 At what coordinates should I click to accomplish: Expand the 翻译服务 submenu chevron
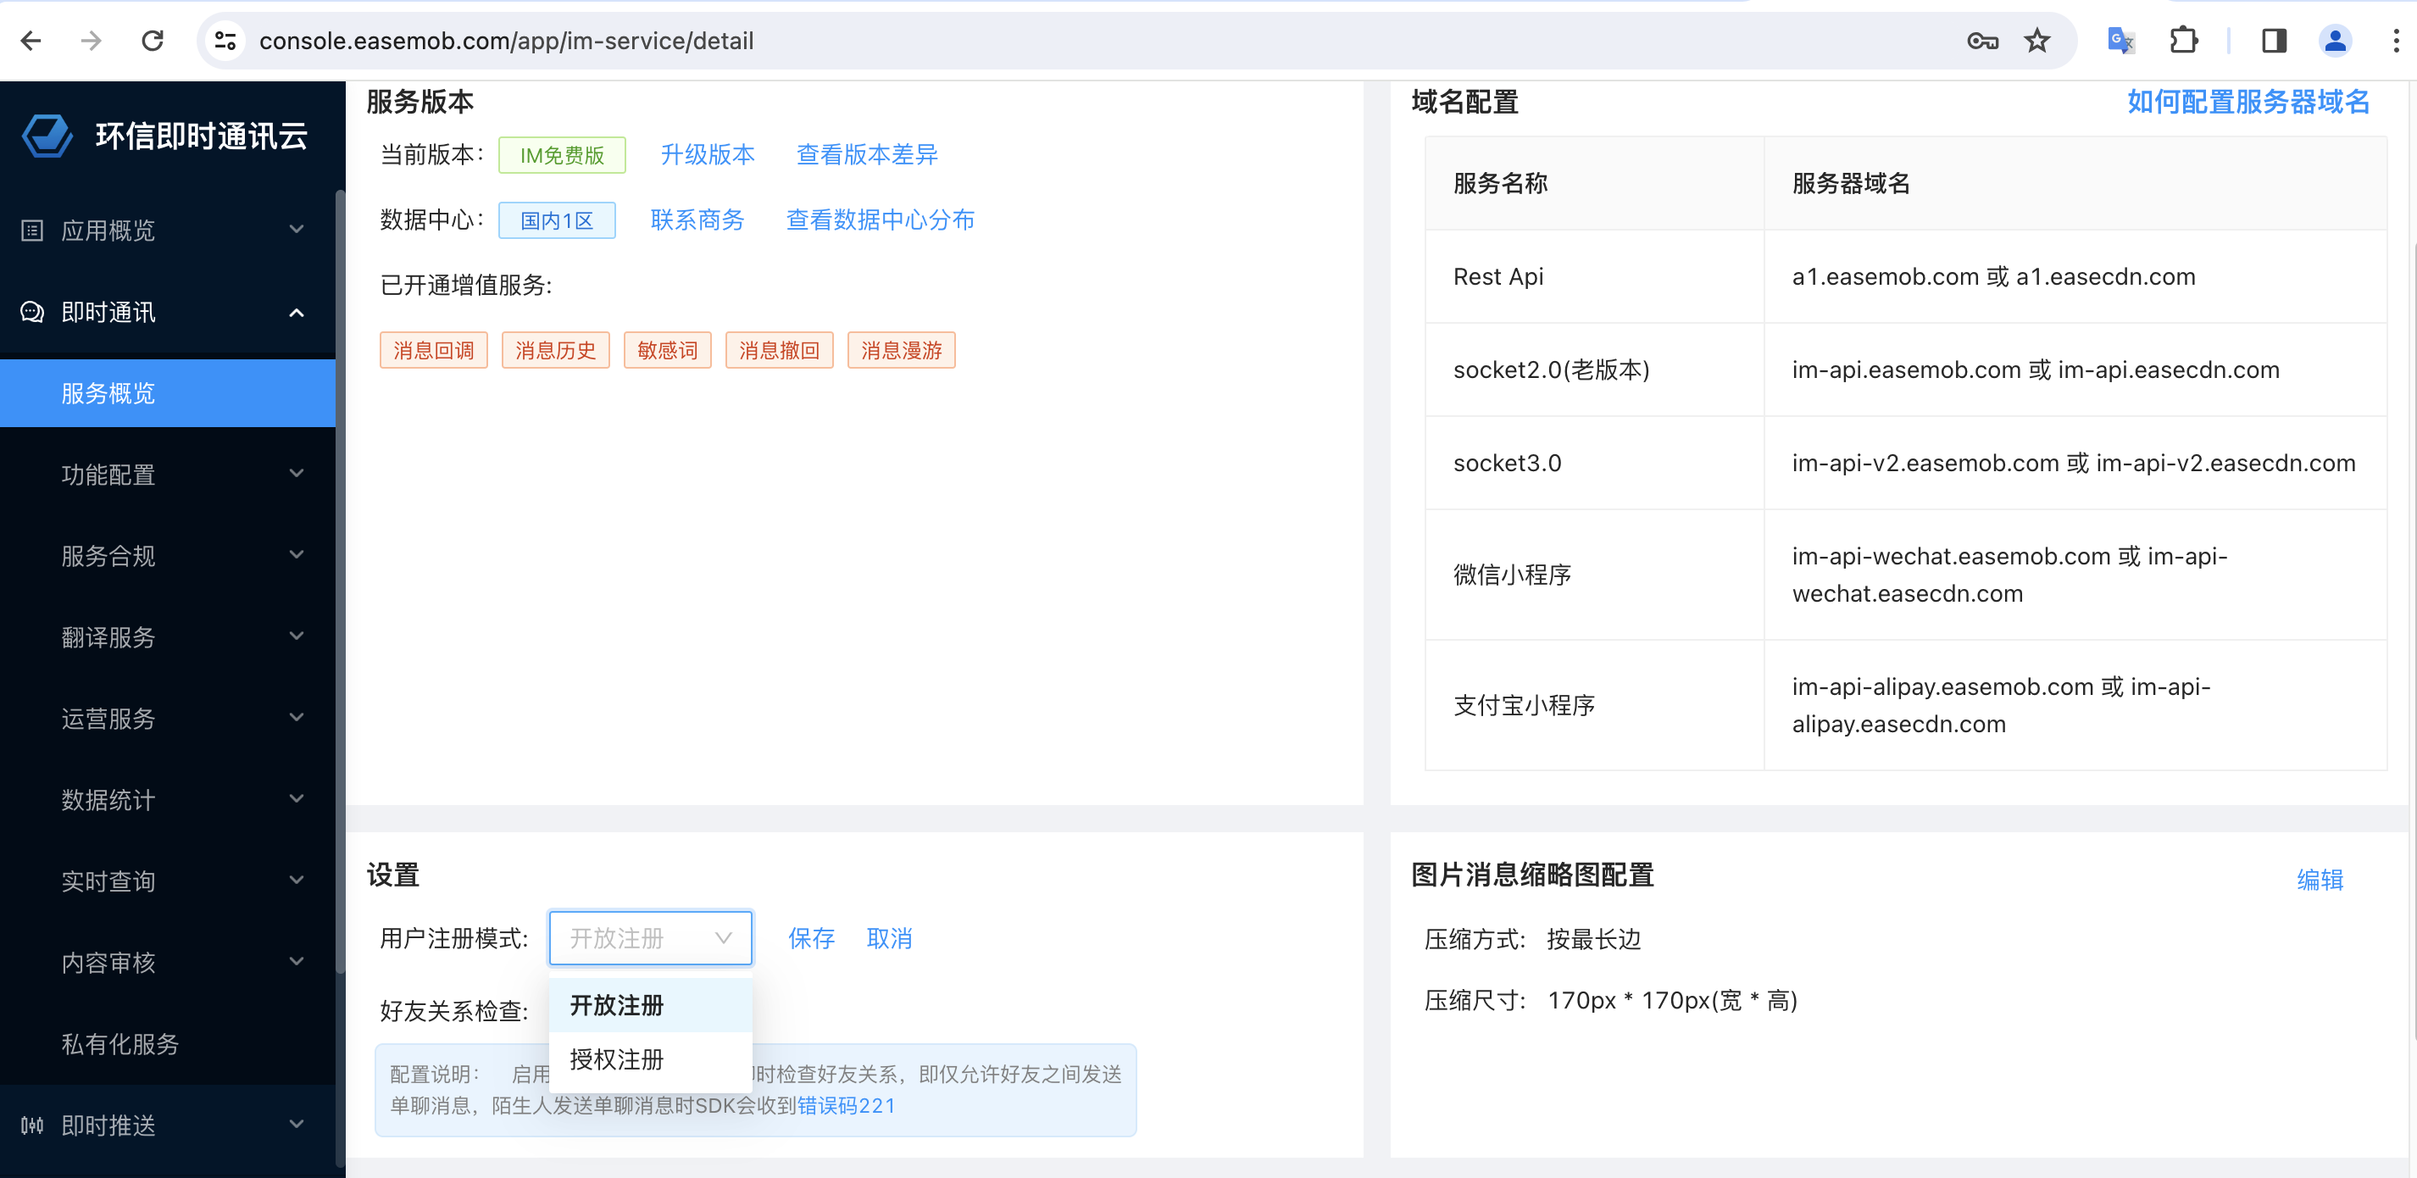pos(297,636)
